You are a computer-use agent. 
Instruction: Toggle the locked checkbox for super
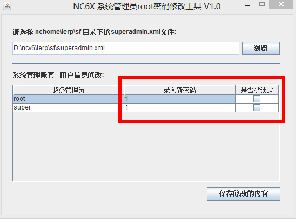coord(257,108)
